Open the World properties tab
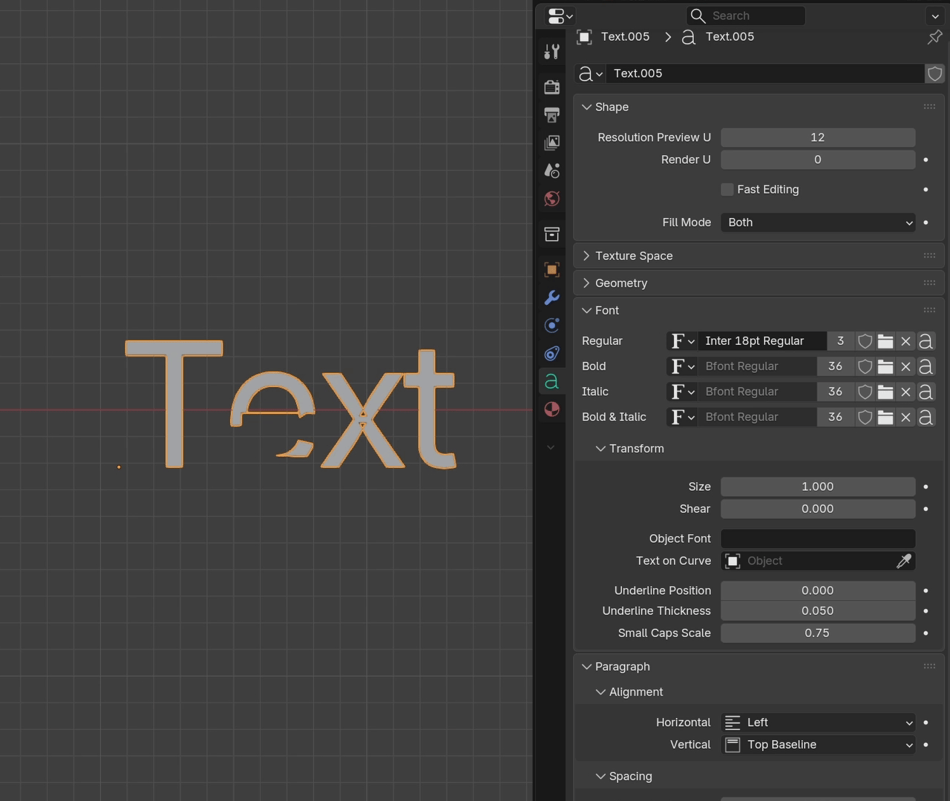 (x=551, y=199)
